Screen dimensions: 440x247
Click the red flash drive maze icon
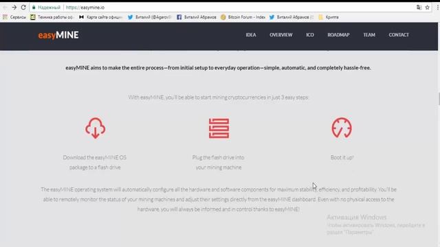coord(219,128)
